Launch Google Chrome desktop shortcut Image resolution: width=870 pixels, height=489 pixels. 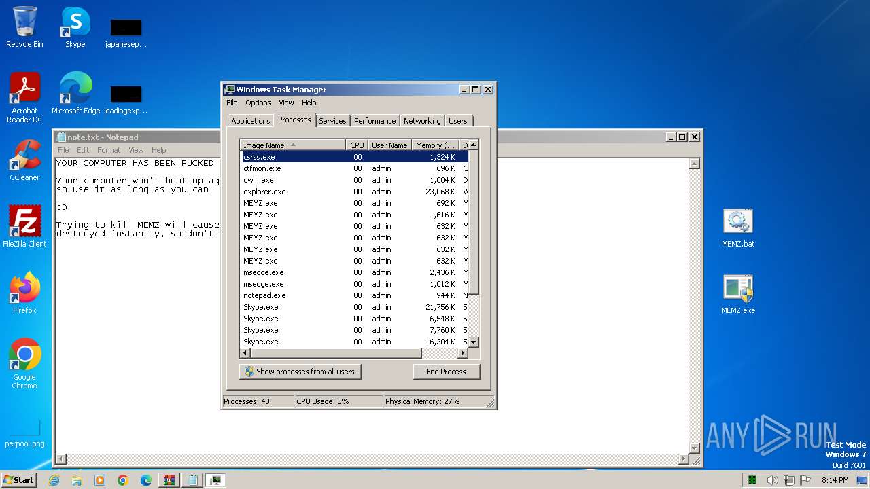click(x=24, y=363)
